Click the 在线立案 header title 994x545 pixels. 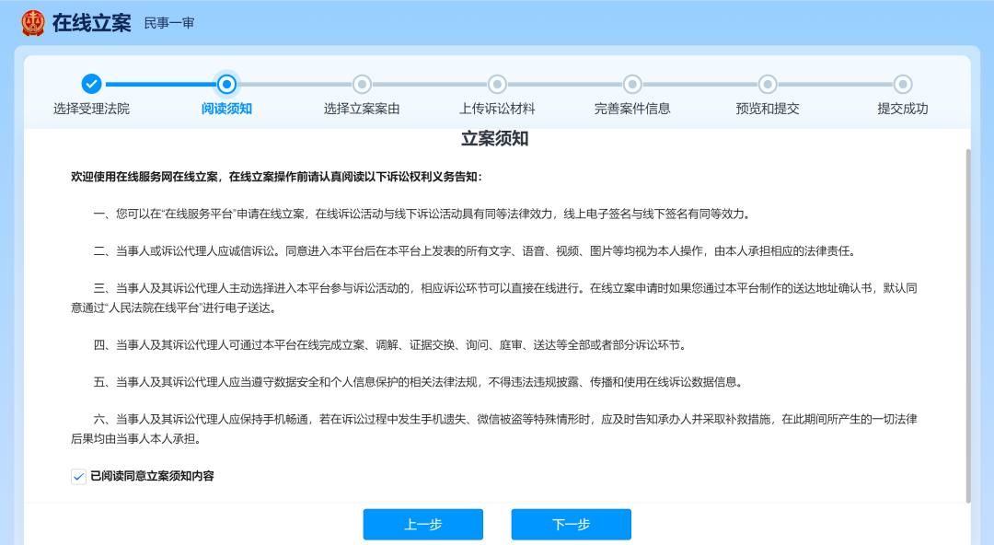[x=91, y=23]
